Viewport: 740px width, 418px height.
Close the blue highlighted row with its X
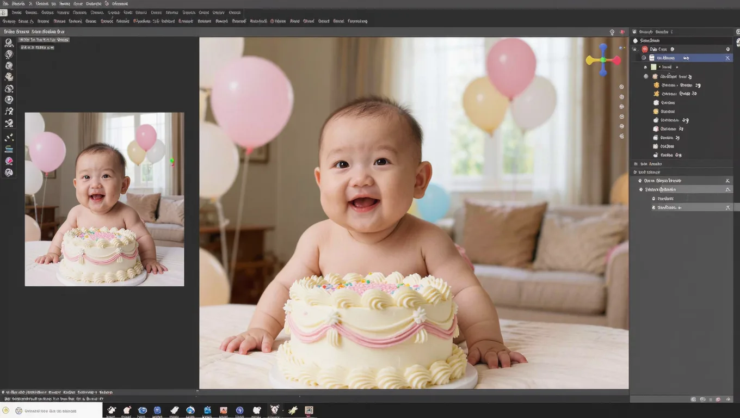tap(728, 58)
